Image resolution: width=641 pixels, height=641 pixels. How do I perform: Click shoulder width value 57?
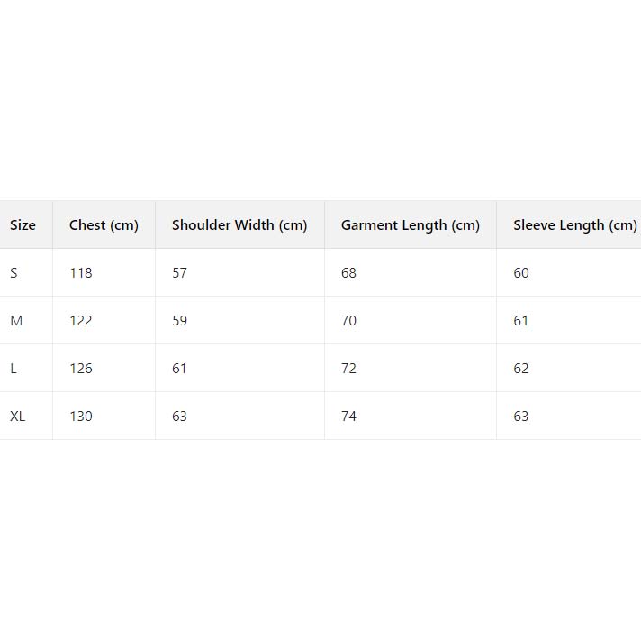179,273
